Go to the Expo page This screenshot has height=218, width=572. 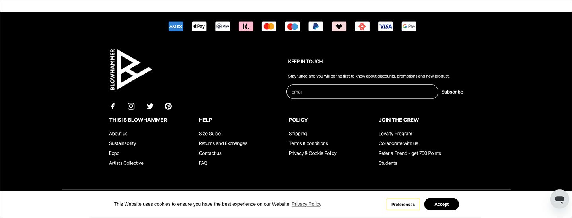tap(114, 153)
